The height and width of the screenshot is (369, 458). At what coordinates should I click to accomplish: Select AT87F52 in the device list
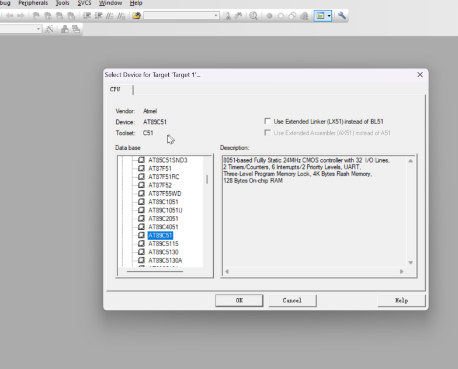(160, 185)
